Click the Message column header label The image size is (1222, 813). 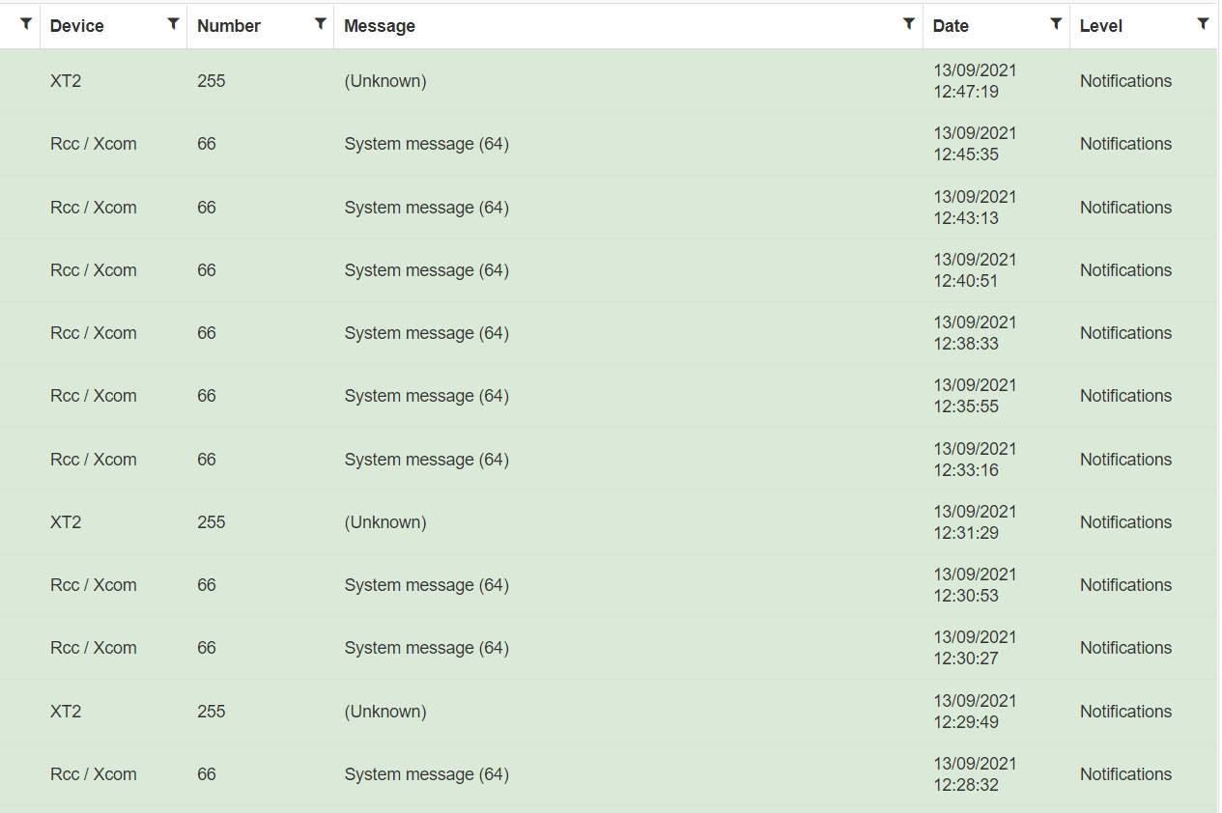point(380,26)
